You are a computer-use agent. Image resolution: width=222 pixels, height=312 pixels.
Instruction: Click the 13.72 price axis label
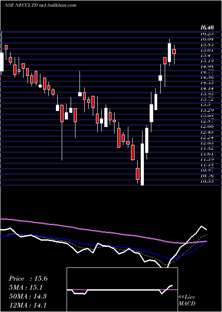click(x=207, y=99)
